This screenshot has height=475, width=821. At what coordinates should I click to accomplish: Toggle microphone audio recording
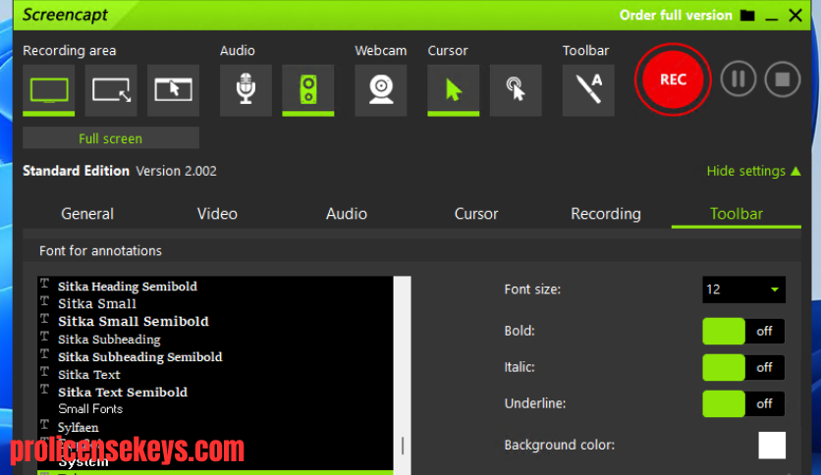pyautogui.click(x=246, y=90)
